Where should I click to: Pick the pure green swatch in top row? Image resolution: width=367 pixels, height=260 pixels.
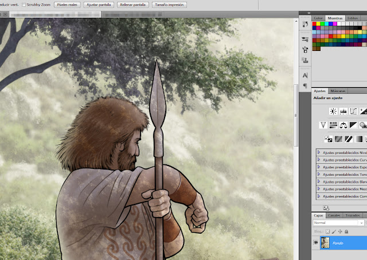tap(322, 23)
